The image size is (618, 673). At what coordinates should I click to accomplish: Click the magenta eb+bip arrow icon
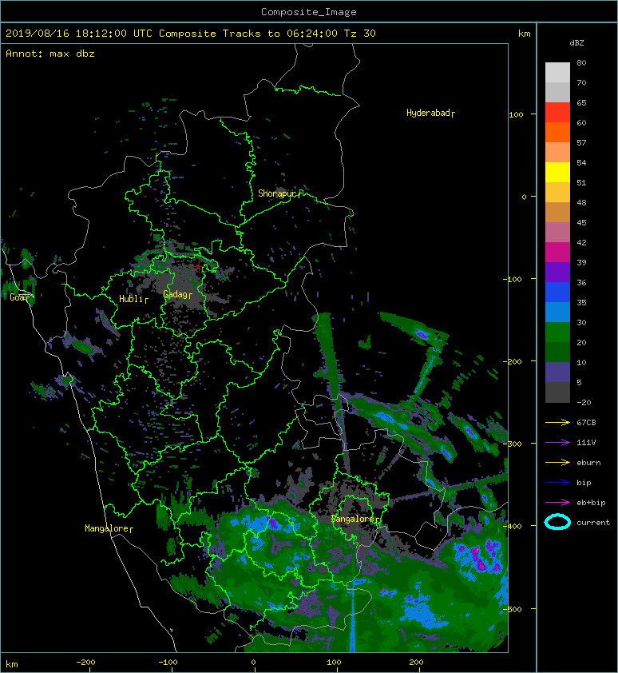pos(557,502)
